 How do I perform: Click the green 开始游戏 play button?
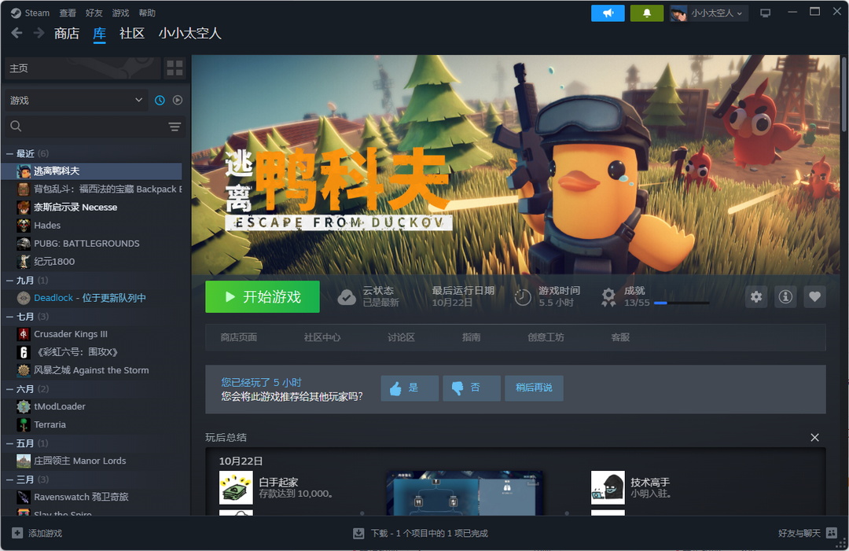click(x=262, y=296)
